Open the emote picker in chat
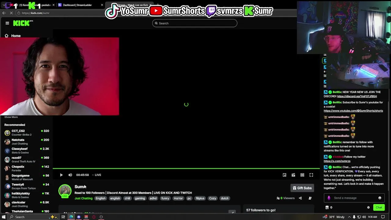The width and height of the screenshot is (391, 220). coord(380,198)
